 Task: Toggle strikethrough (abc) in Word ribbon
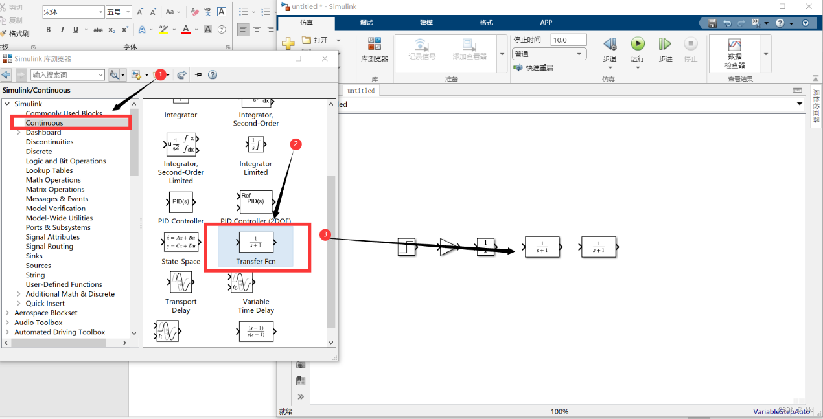tap(98, 30)
